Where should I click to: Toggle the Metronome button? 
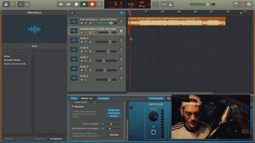point(170,4)
